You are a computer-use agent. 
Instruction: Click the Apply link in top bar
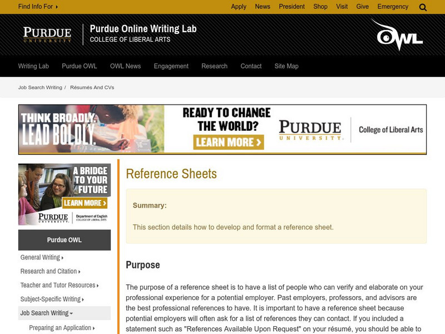239,7
